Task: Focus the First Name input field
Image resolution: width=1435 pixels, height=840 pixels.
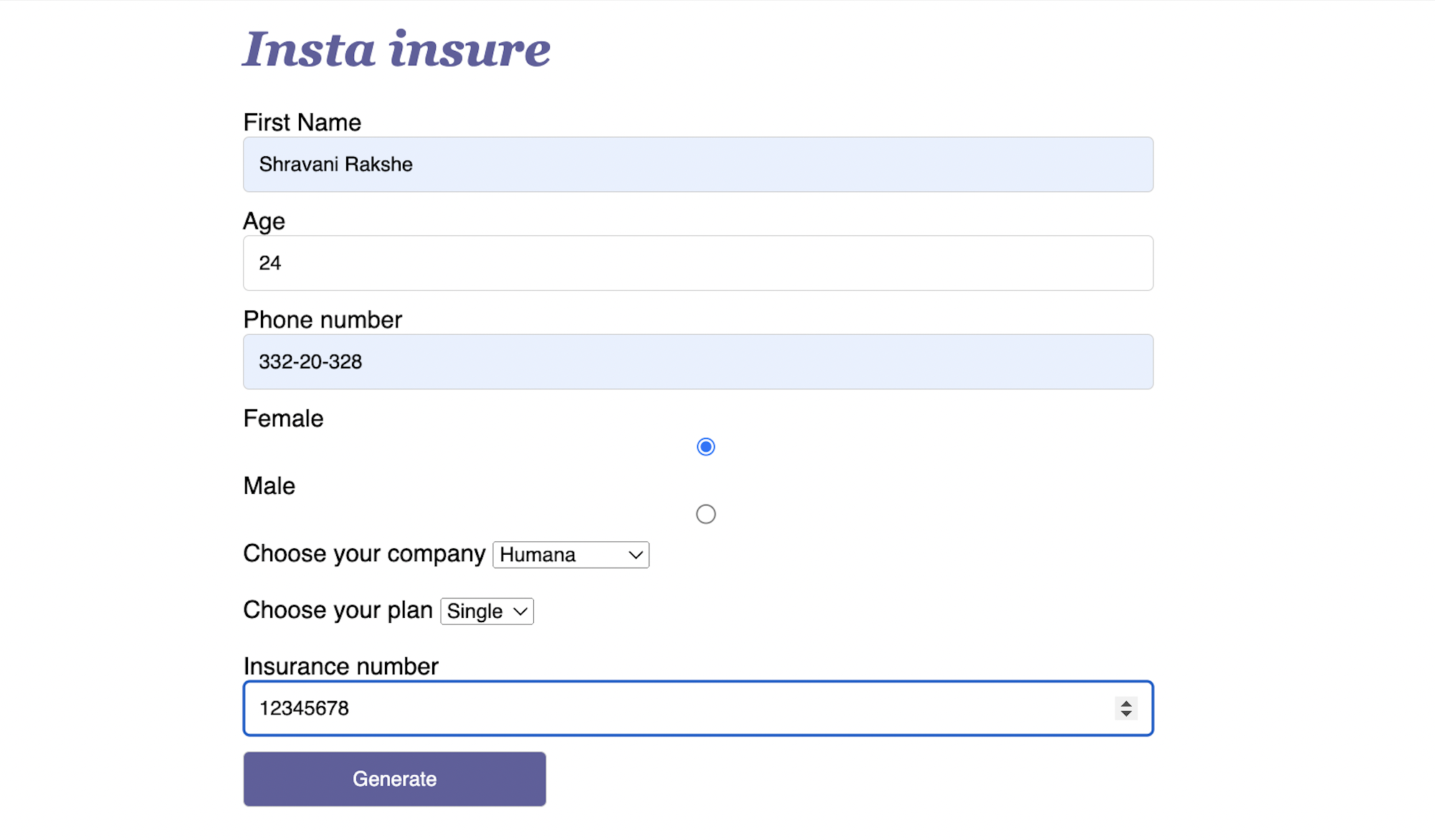Action: (697, 164)
